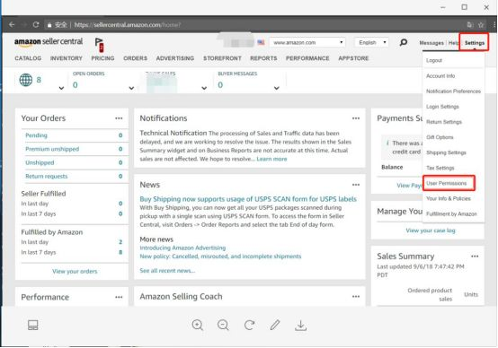Click the globe marketplaces icon
Screen dimensions: 498x348
point(26,80)
